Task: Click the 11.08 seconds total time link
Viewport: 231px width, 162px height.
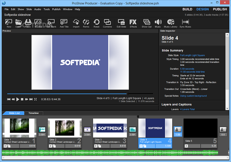Action: coord(192,72)
